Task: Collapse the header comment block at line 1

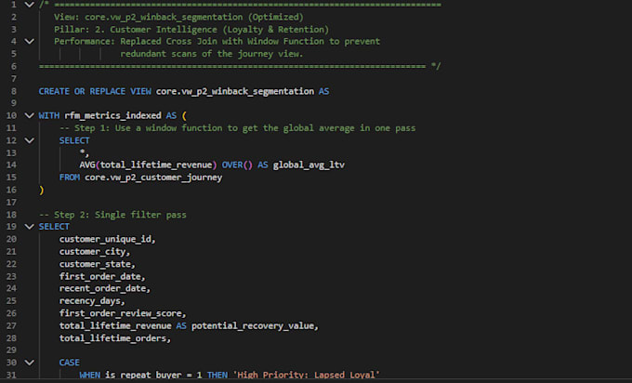Action: tap(29, 5)
